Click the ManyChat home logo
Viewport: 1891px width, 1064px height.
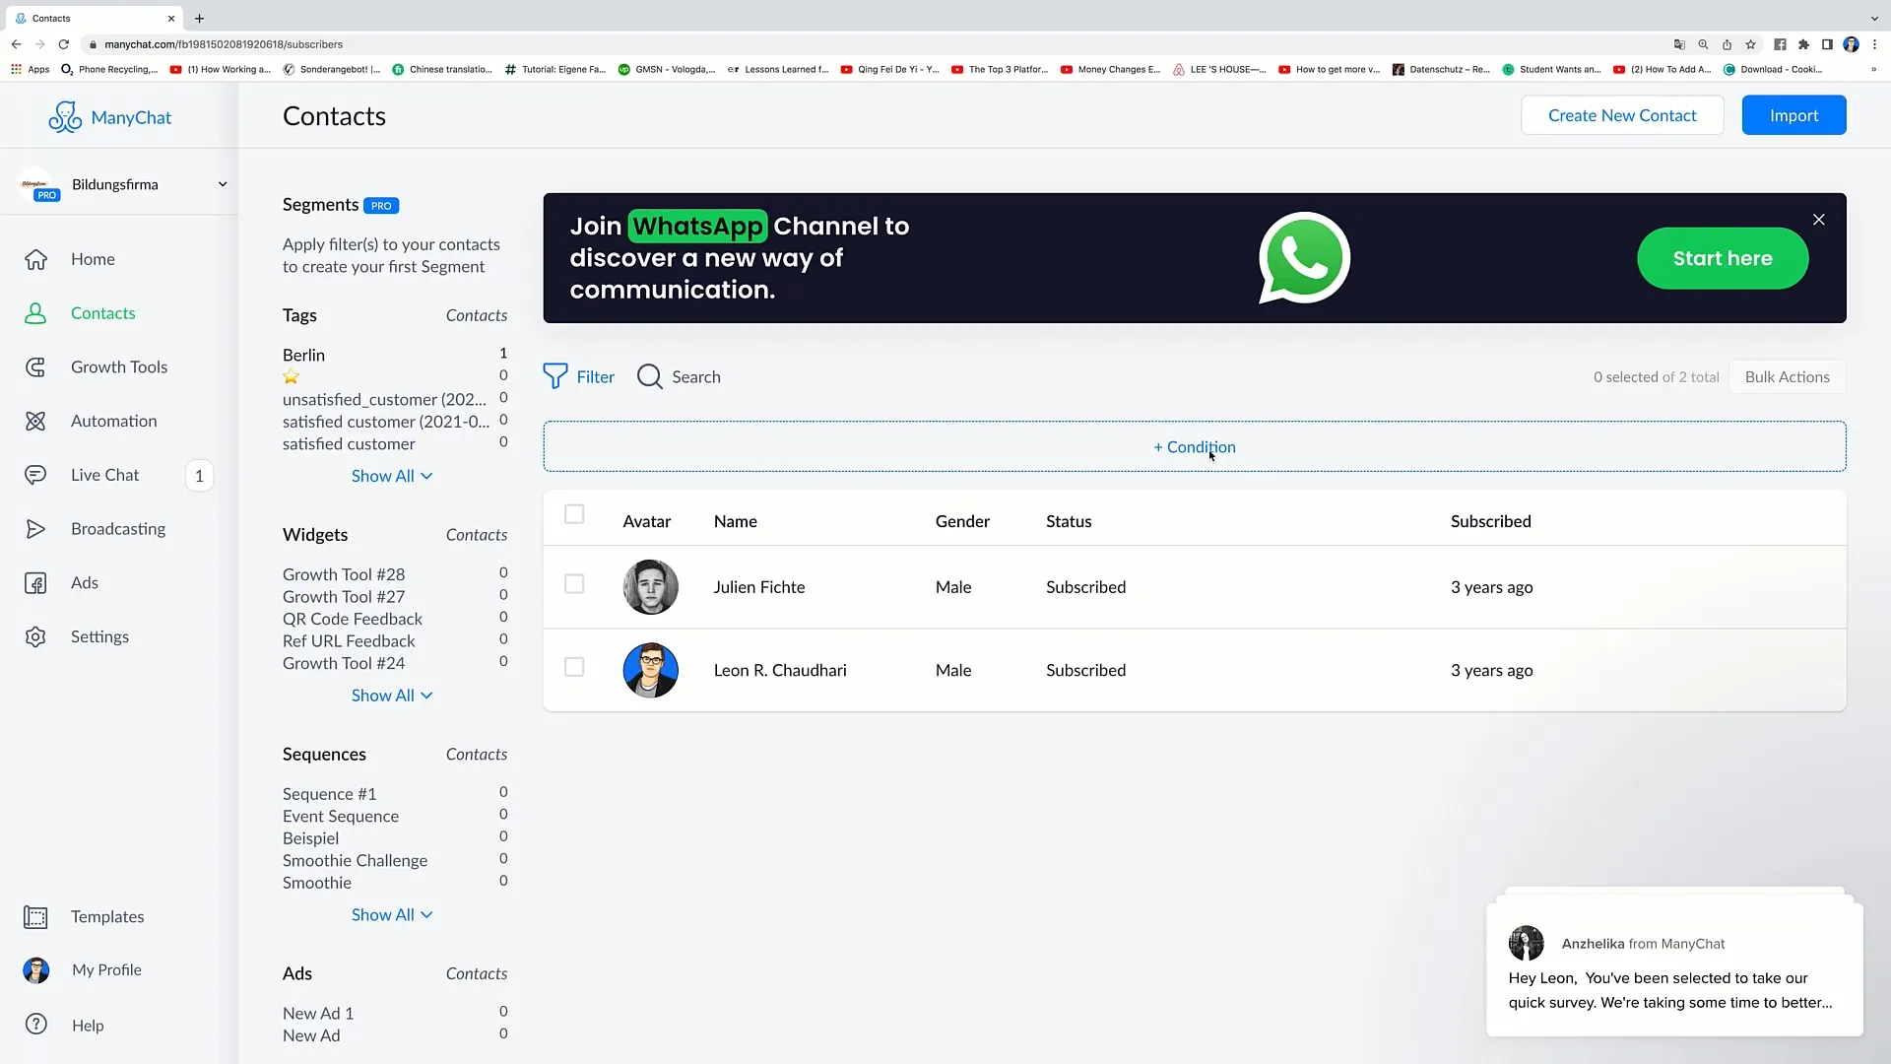tap(110, 117)
